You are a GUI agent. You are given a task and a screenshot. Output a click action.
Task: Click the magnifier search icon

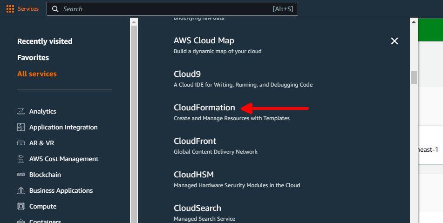coord(55,9)
